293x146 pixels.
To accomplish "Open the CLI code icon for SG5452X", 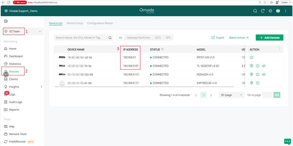I will tap(264, 75).
